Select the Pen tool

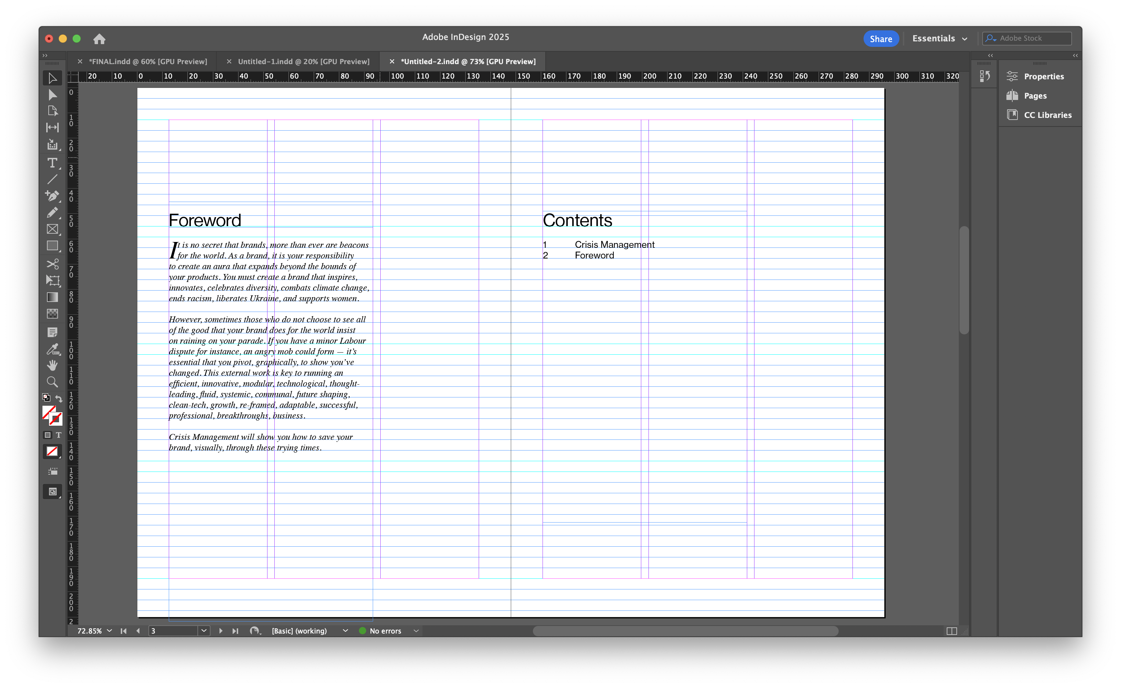[x=52, y=196]
